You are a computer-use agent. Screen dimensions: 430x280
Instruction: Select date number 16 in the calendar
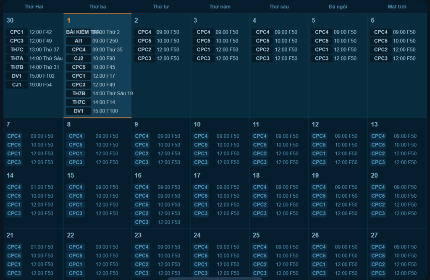[x=138, y=175]
